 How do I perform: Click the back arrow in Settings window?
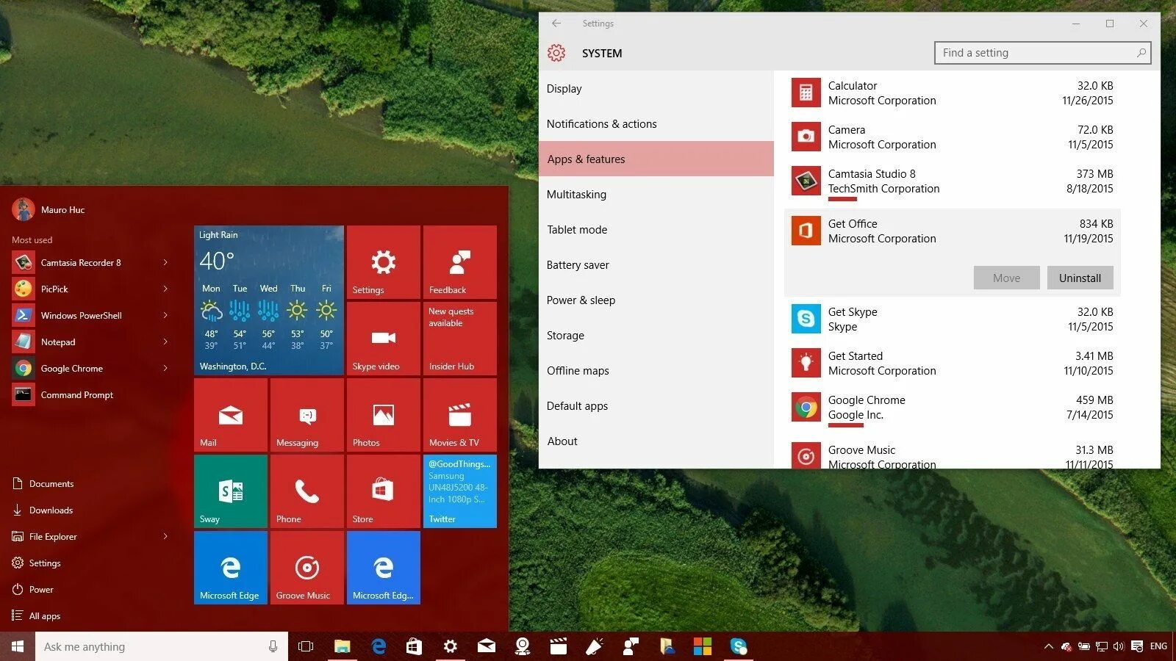556,24
